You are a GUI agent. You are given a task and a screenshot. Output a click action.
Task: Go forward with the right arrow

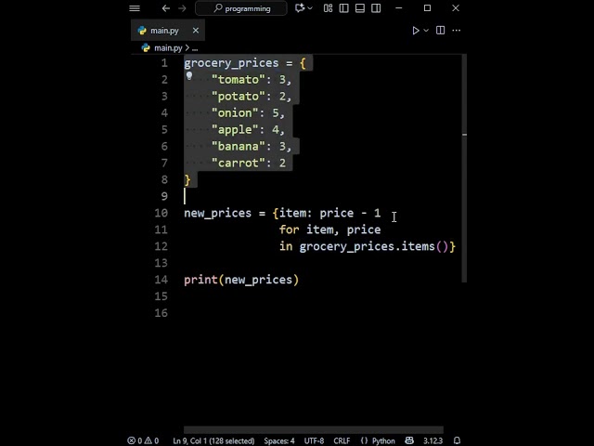tap(182, 8)
